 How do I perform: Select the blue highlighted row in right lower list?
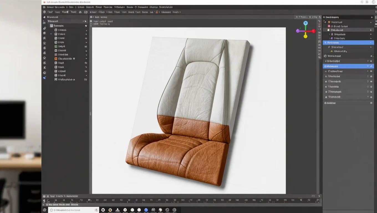(x=348, y=66)
